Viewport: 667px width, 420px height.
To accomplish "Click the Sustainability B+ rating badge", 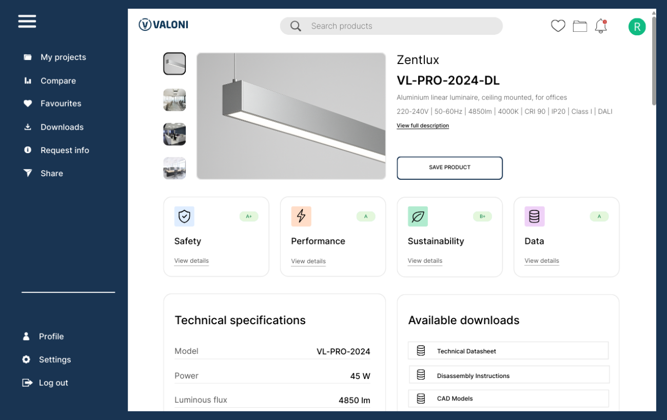I will (x=482, y=217).
